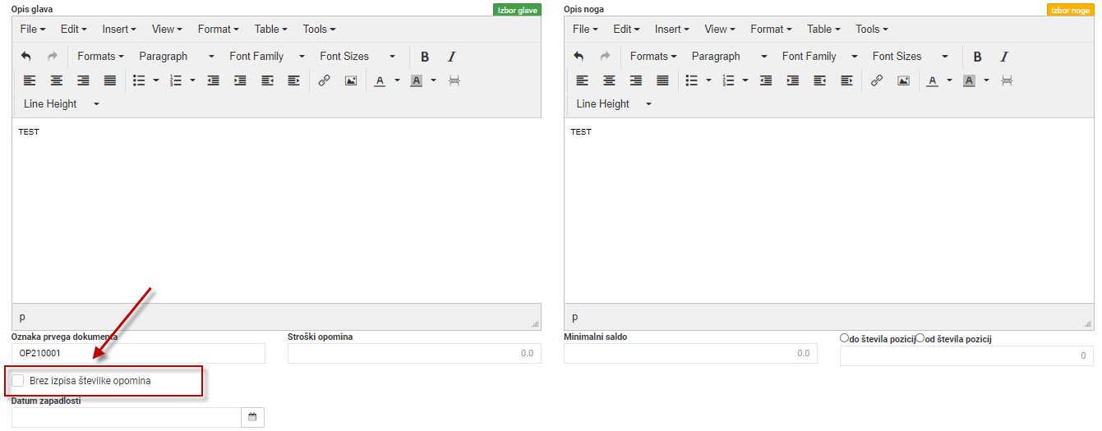Center text in Opis noga editor
This screenshot has height=431, width=1102.
609,80
